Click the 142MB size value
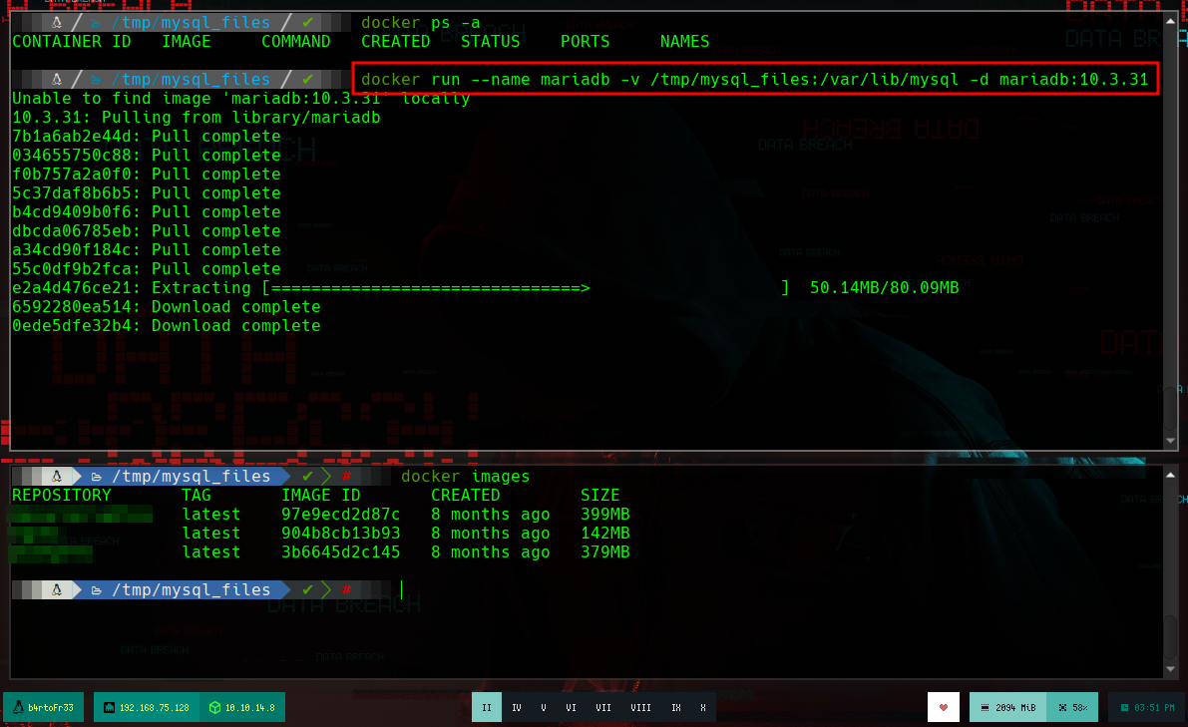The width and height of the screenshot is (1188, 727). (605, 534)
